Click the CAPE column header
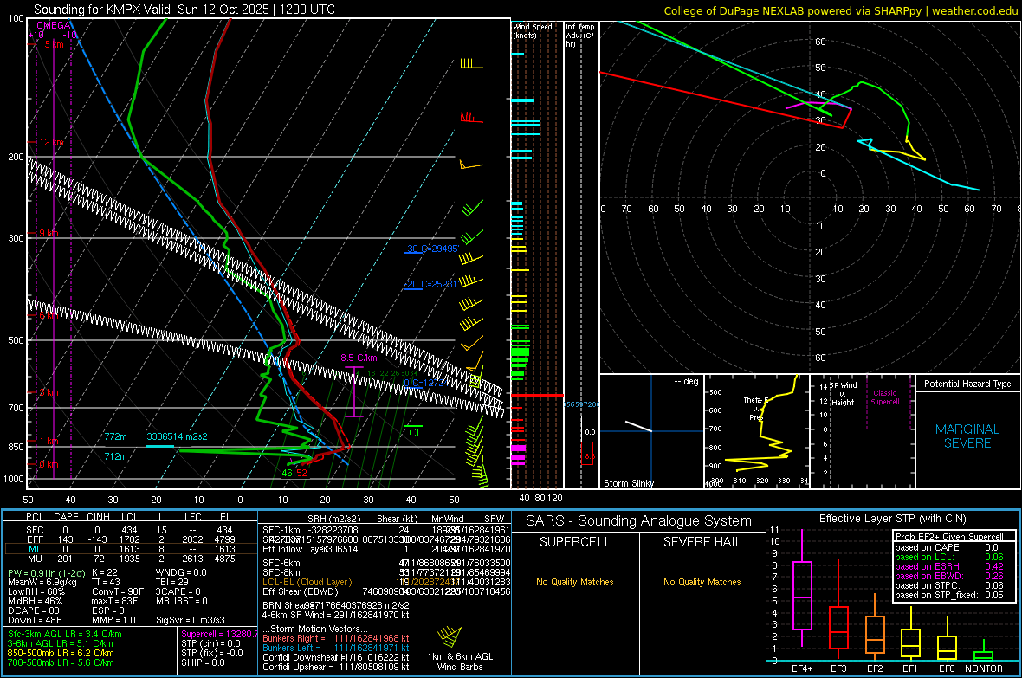Screen dimensions: 1022x678 pos(66,517)
